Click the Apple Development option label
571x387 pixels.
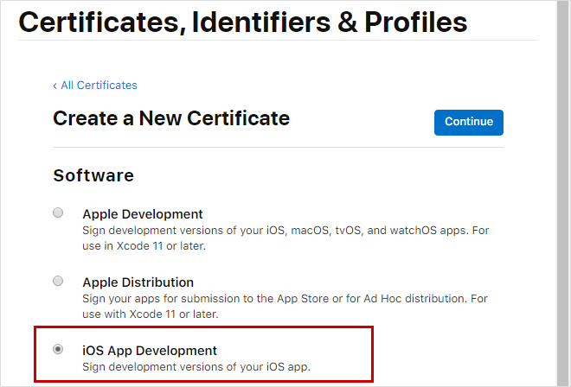point(143,214)
